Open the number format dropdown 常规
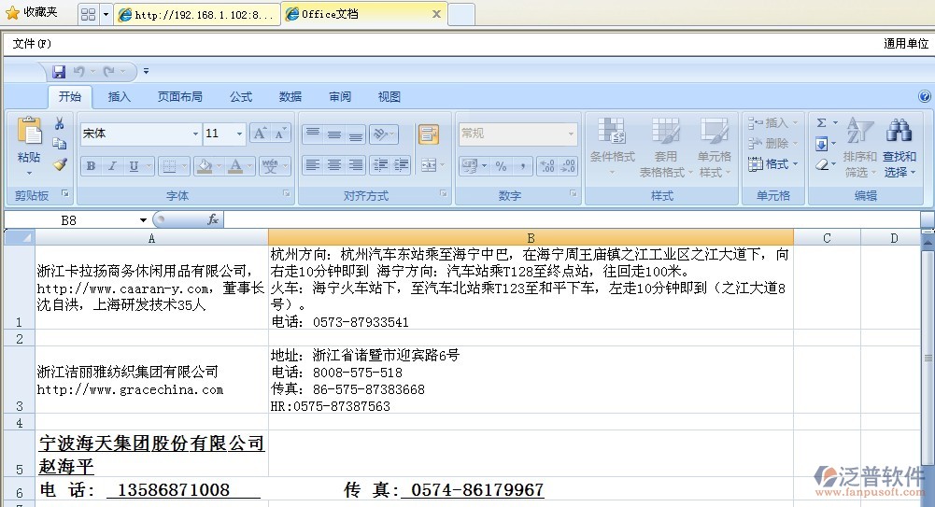The width and height of the screenshot is (935, 507). 571,134
